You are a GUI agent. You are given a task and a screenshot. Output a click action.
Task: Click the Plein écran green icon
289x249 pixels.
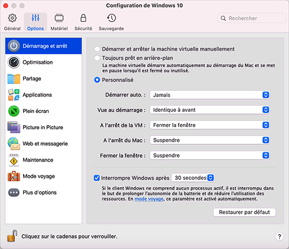14,111
